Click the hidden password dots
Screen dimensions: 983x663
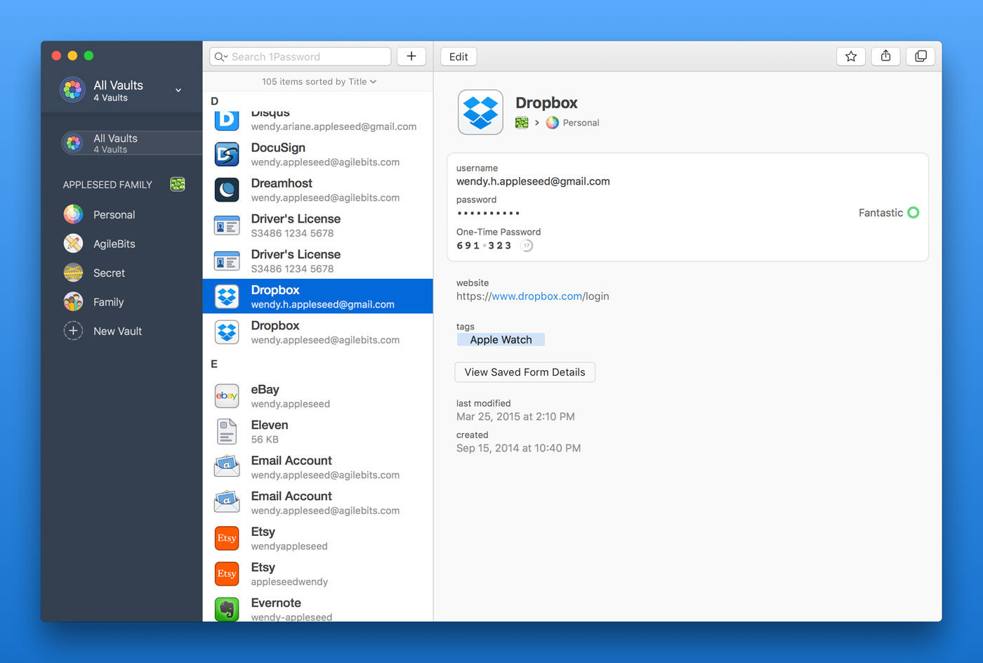pos(489,213)
